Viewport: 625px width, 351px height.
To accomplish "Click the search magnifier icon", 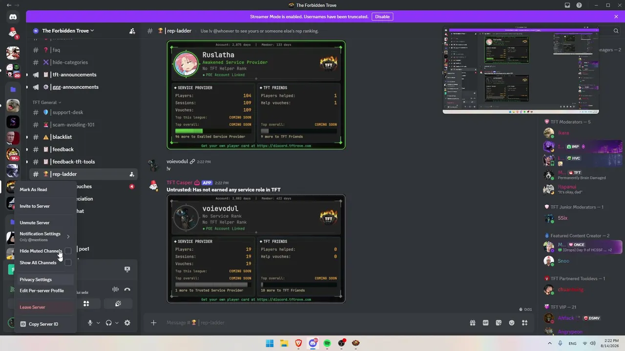I will (x=616, y=31).
